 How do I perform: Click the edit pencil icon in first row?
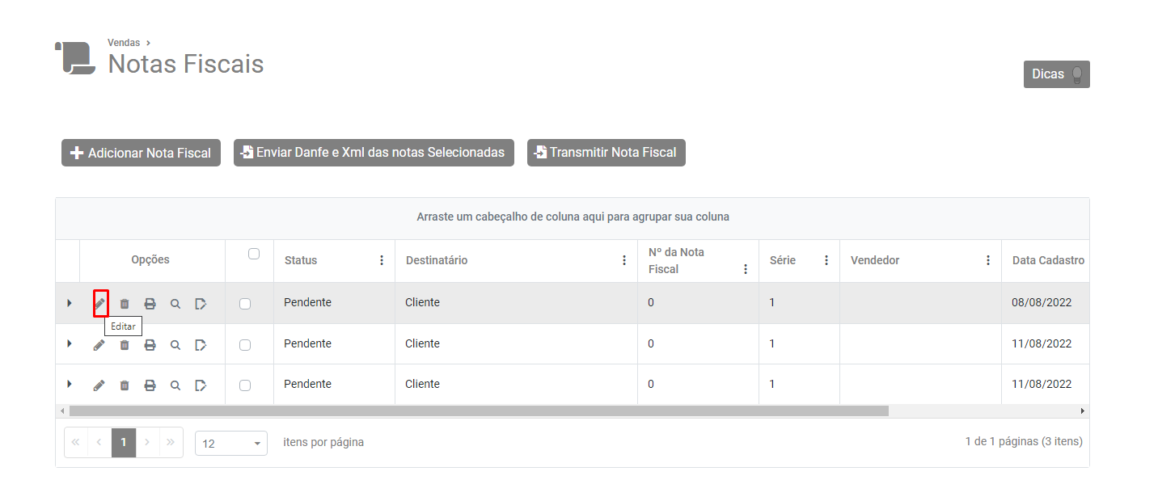point(99,304)
